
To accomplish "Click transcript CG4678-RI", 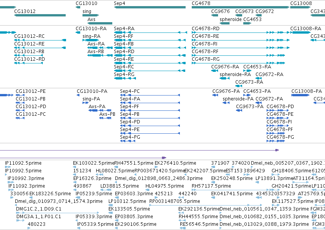I will (204, 44).
